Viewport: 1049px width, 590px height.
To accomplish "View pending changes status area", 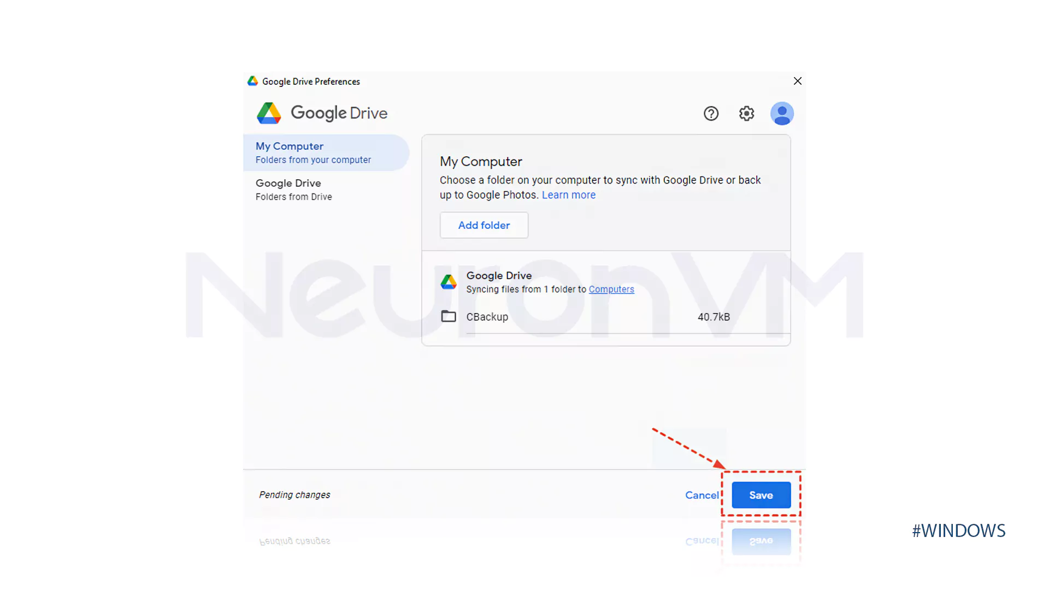I will [x=294, y=494].
